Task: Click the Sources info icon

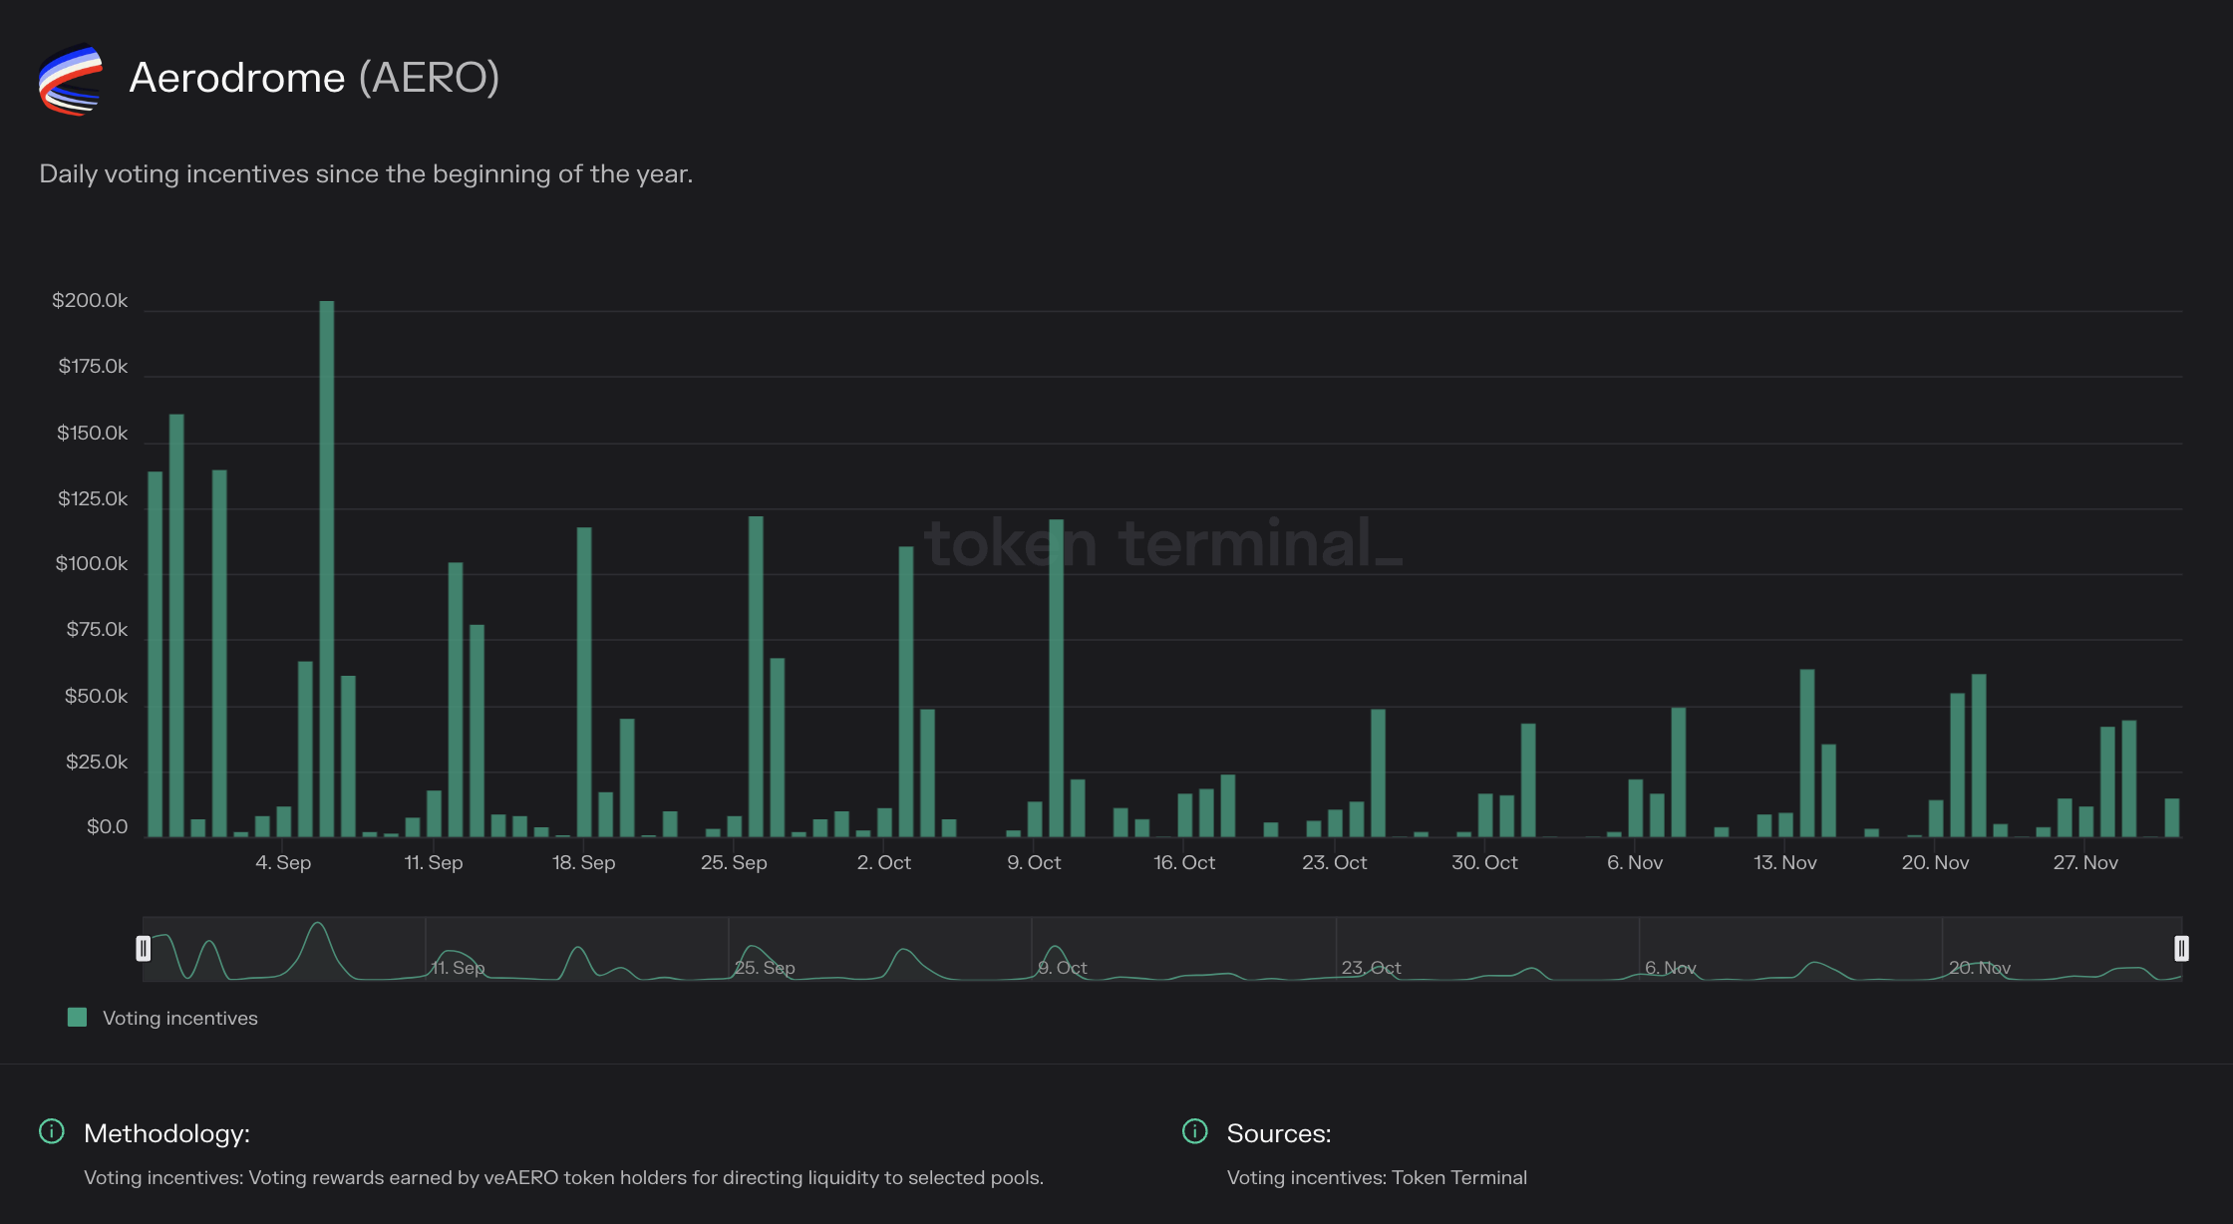Action: [x=1194, y=1131]
